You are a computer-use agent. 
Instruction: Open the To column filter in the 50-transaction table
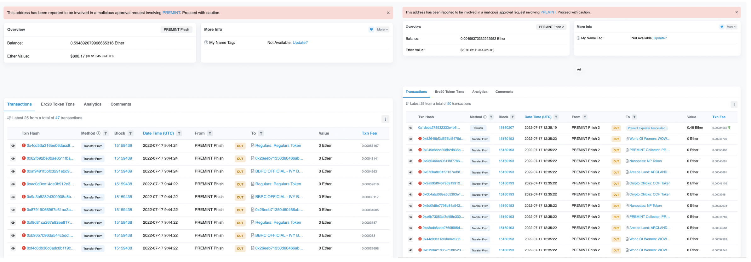(x=634, y=117)
